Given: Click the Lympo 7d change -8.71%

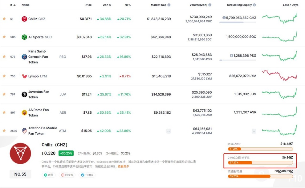Looking at the screenshot, I should (x=125, y=76).
